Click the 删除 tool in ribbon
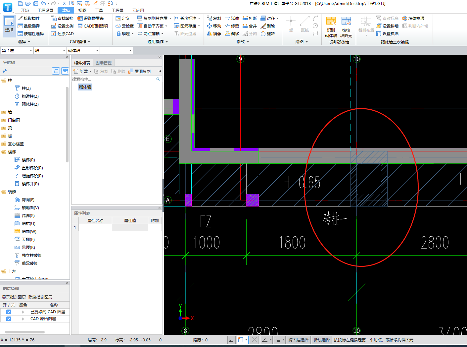Image resolution: width=467 pixels, height=347 pixels. click(267, 26)
